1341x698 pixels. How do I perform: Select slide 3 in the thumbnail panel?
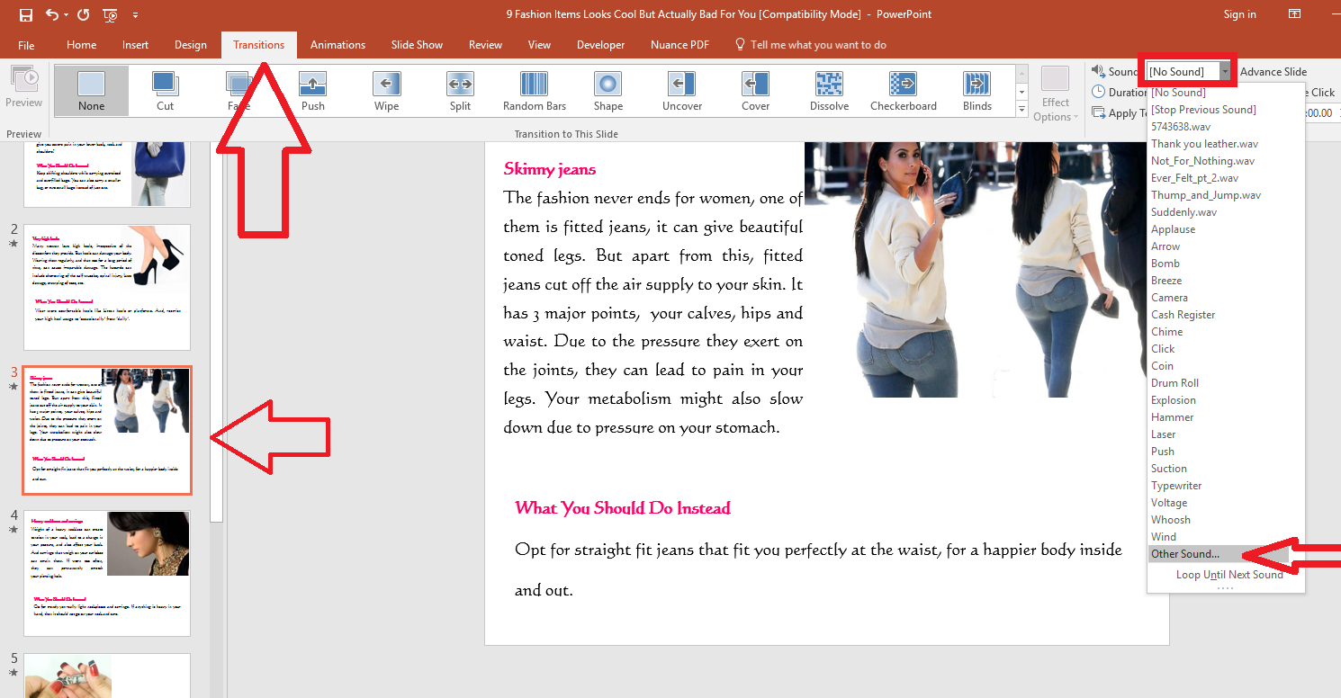pyautogui.click(x=107, y=430)
